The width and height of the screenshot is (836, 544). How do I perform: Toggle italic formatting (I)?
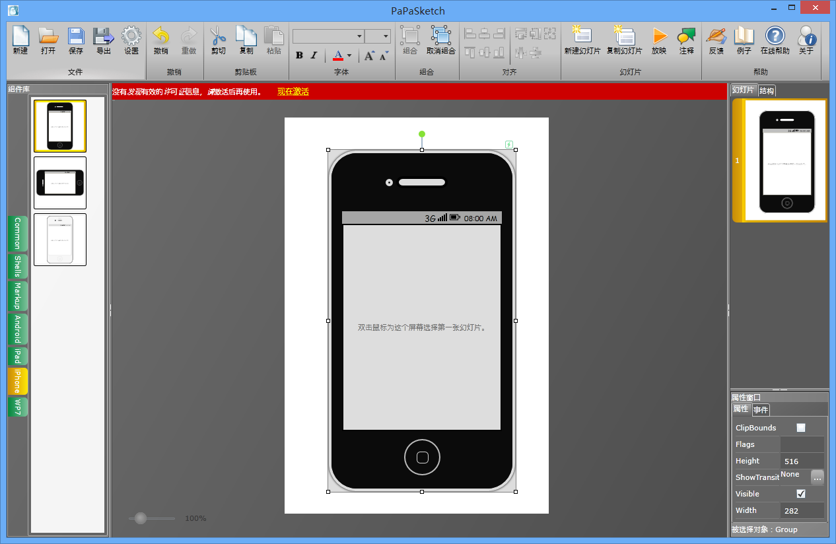click(314, 55)
